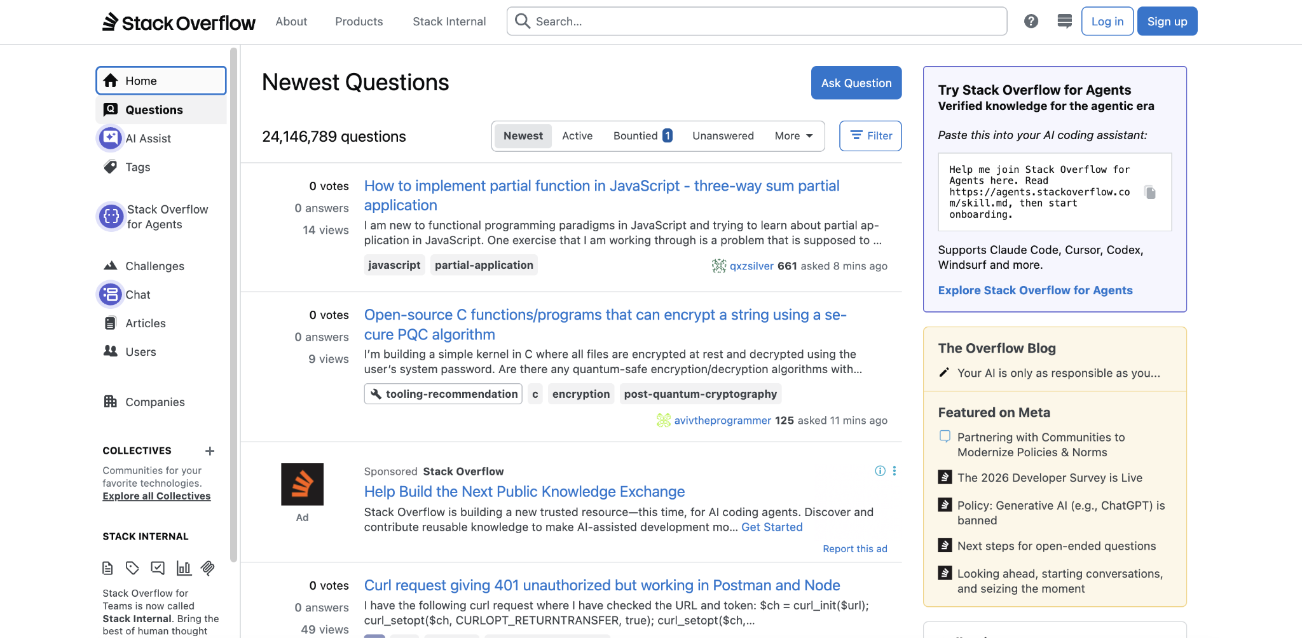1302x638 pixels.
Task: Open the About menu item
Action: (291, 22)
